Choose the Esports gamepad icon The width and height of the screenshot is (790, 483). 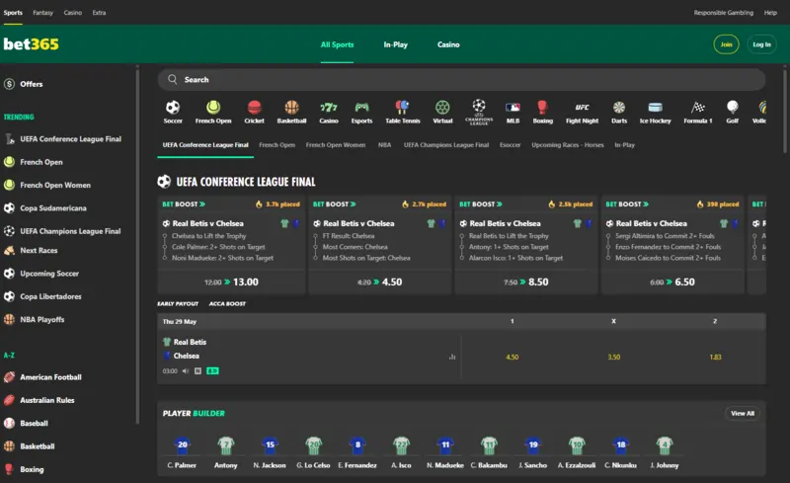361,108
